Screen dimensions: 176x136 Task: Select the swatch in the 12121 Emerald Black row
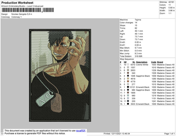pyautogui.click(x=128, y=87)
